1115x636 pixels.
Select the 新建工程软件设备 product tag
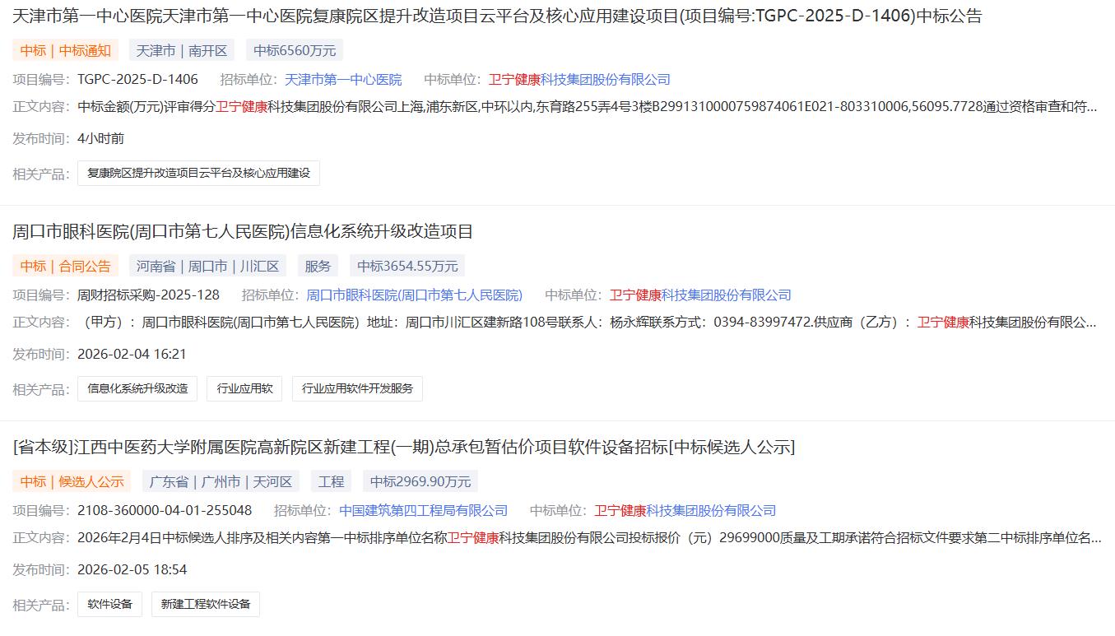(206, 604)
